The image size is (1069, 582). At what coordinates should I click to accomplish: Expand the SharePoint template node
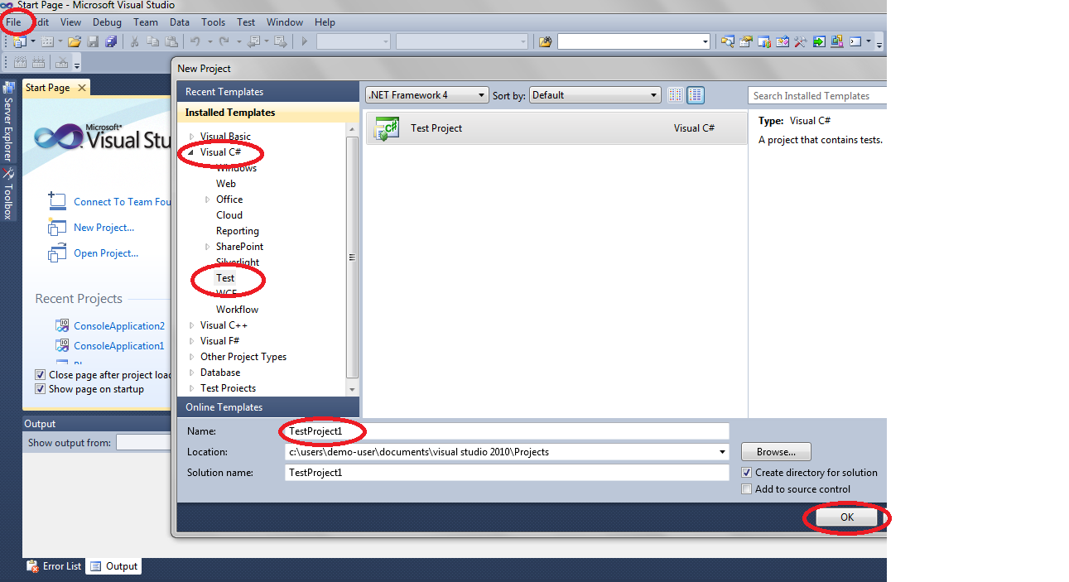pyautogui.click(x=208, y=247)
